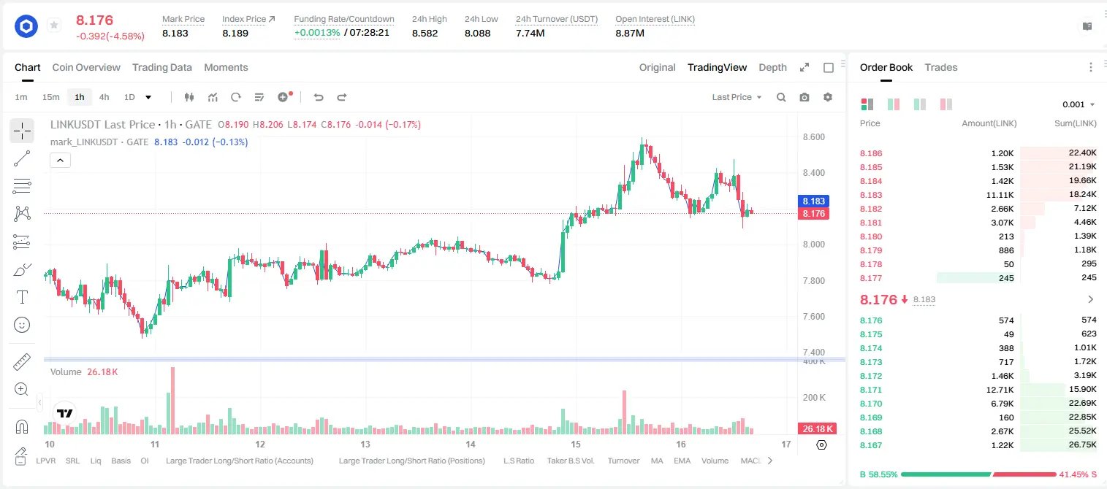The height and width of the screenshot is (489, 1107).
Task: Toggle the magnet snap mode
Action: coord(22,426)
